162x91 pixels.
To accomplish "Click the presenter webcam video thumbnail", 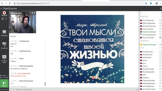I will [x=23, y=22].
